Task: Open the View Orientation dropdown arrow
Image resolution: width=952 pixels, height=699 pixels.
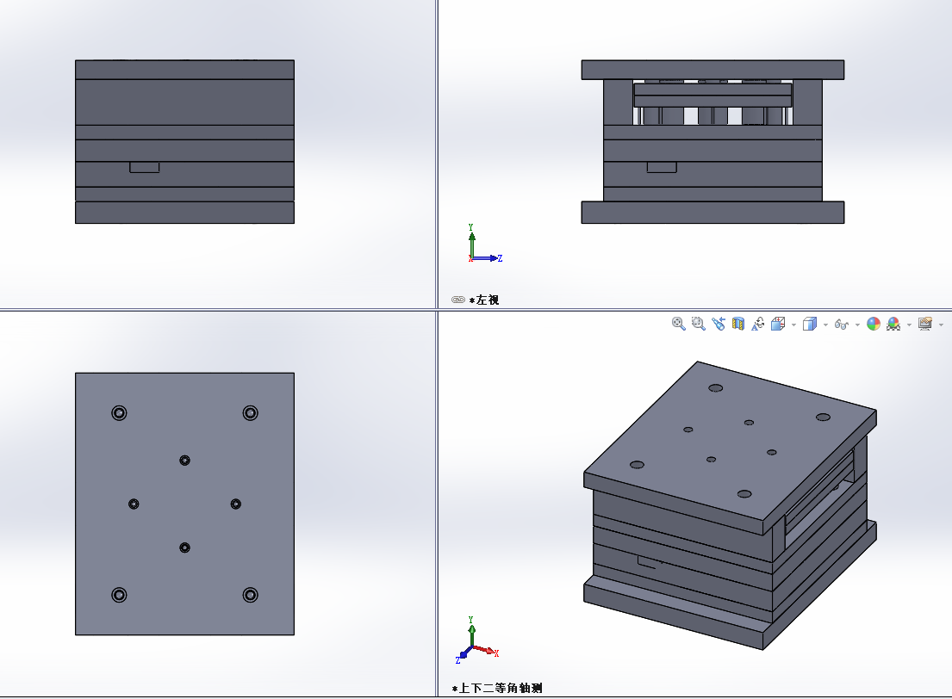Action: pyautogui.click(x=793, y=325)
